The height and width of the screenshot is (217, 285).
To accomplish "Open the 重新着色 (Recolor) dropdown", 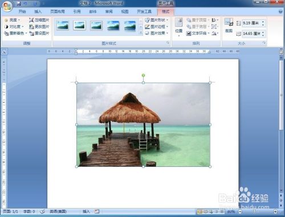I will [x=15, y=33].
